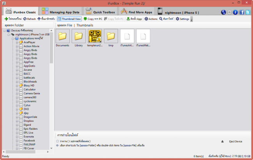The height and width of the screenshot is (160, 253).
Task: Select Cytus in the tree
Action: 27,105
